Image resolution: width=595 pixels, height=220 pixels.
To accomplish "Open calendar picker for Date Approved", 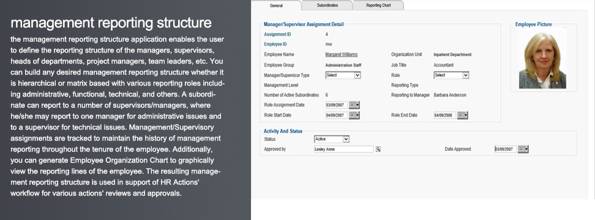I will [x=523, y=150].
